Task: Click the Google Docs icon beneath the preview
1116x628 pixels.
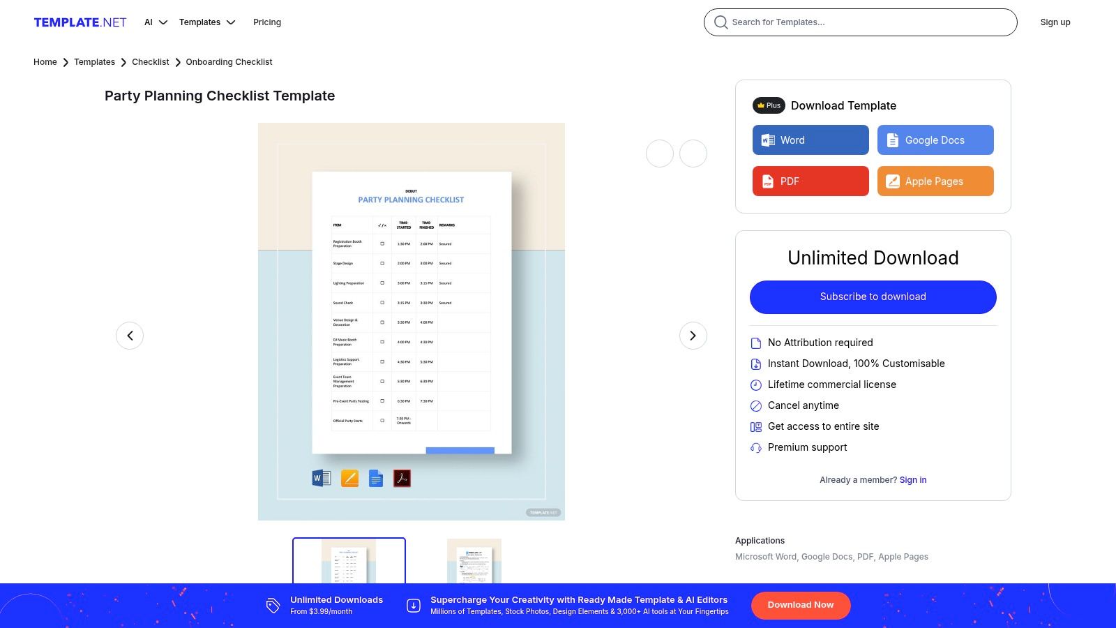Action: click(x=376, y=478)
